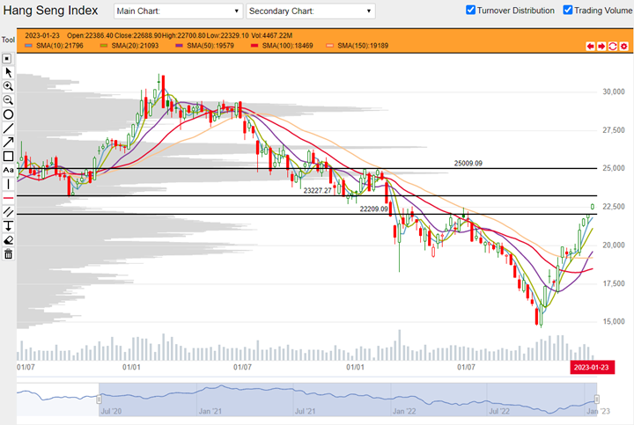This screenshot has width=634, height=425.
Task: Click the SMA(50):19579 legend text
Action: tap(210, 46)
